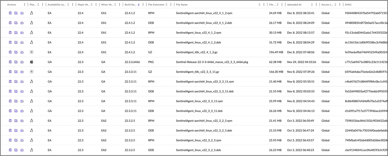Delete SentinelAgent-aarch64_linux_v22_4_1_2.deb package
Screen dimensions: 388x156
(10, 23)
